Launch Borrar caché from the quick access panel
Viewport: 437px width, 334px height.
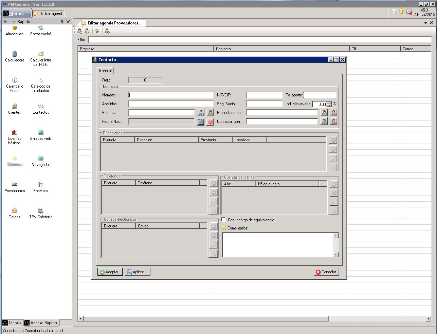[41, 31]
